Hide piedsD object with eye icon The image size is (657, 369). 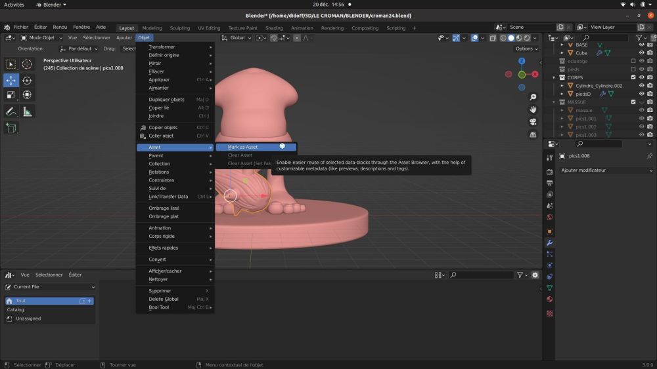[641, 94]
